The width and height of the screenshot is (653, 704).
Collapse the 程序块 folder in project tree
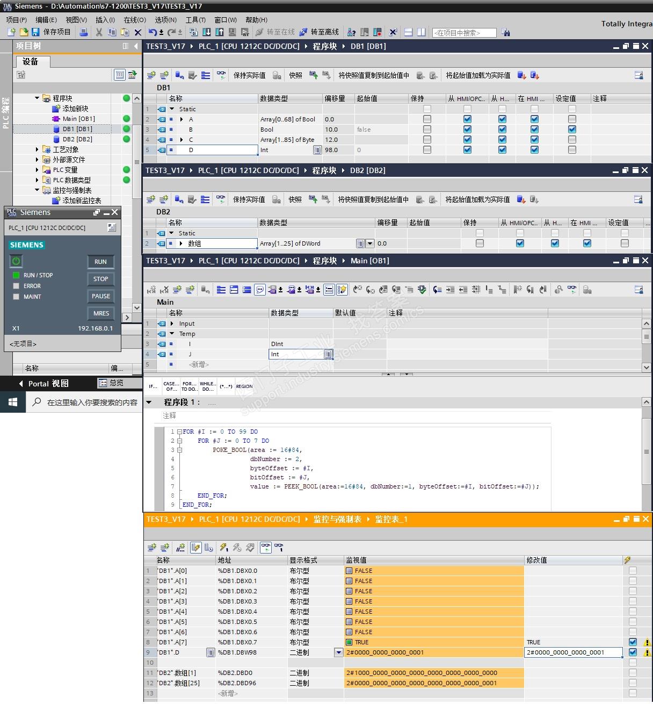[37, 98]
